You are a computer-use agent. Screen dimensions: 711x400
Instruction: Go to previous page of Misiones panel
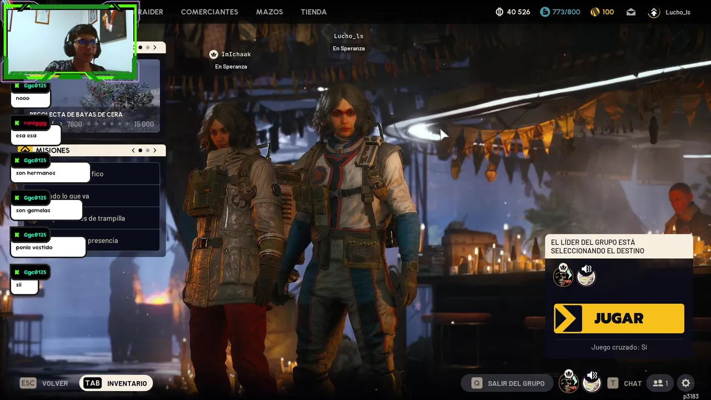[133, 150]
